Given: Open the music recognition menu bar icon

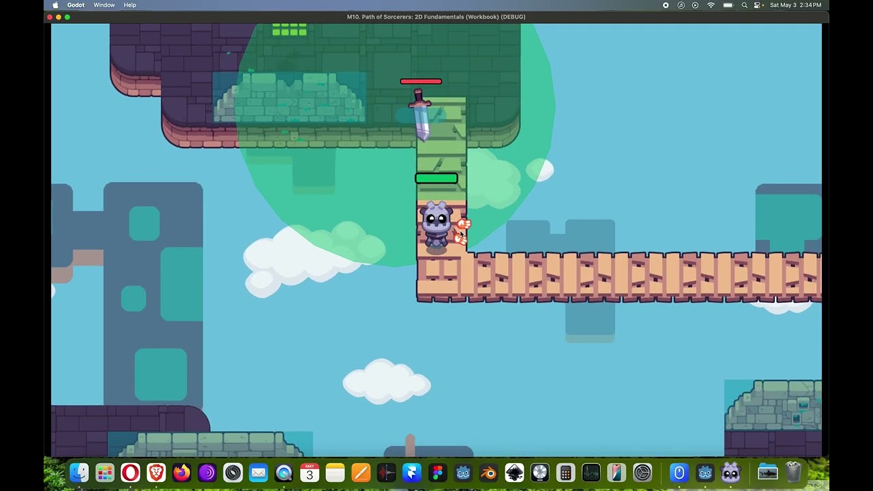Looking at the screenshot, I should [681, 5].
